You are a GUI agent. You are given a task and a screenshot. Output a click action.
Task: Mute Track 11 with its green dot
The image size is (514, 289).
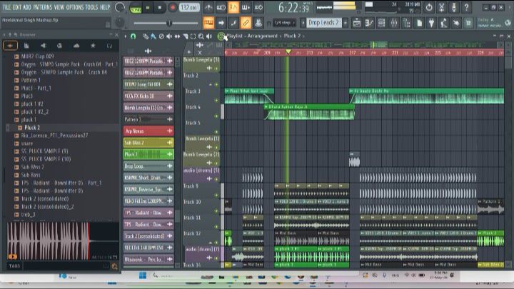point(216,226)
